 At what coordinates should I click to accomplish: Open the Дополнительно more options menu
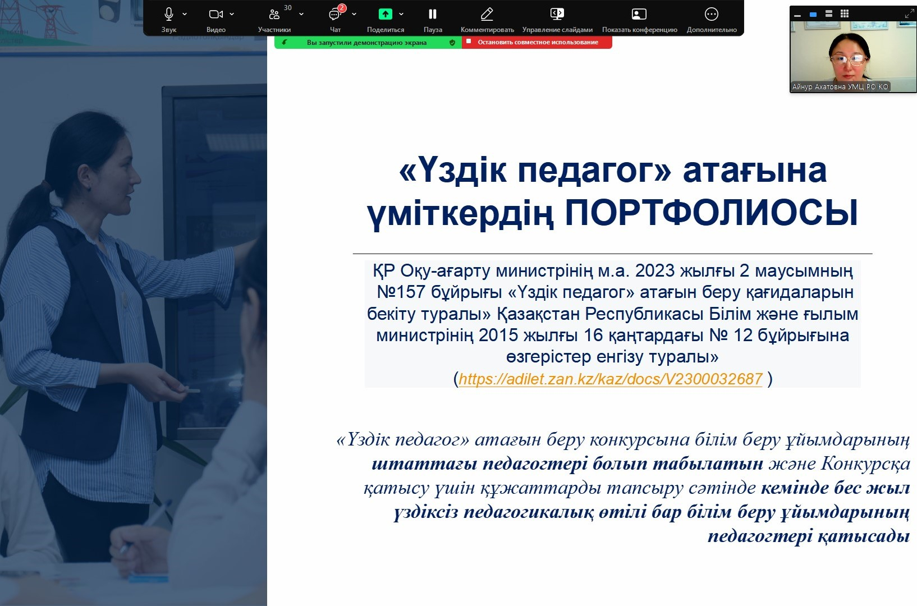click(711, 15)
